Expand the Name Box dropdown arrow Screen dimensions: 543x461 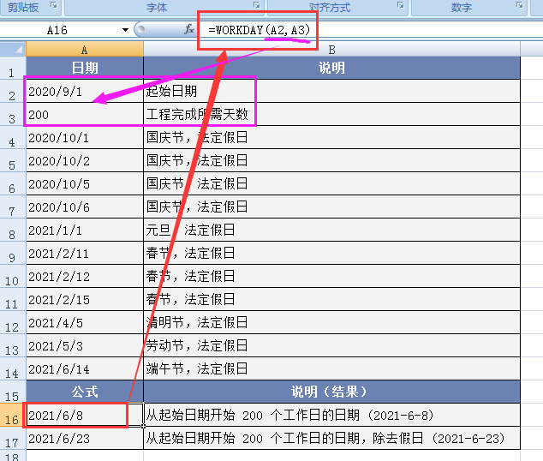[x=125, y=30]
